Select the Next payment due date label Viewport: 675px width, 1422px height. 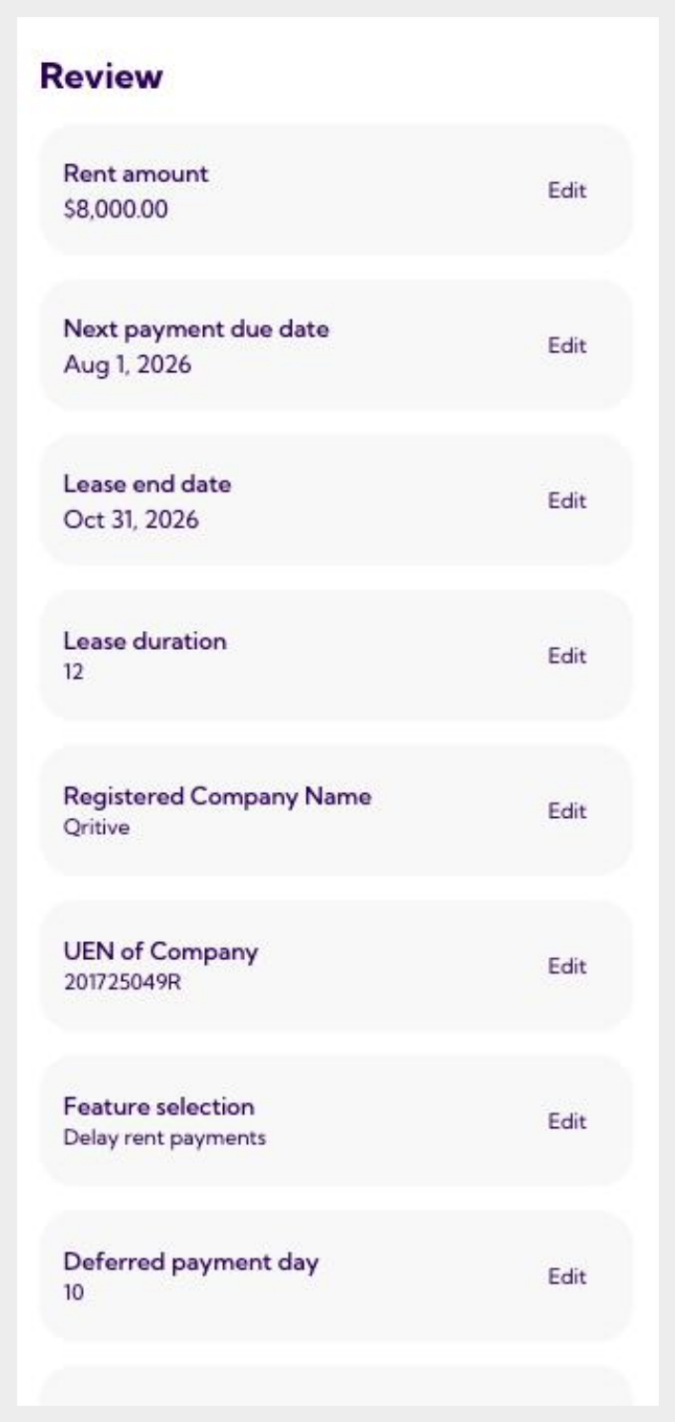tap(196, 329)
